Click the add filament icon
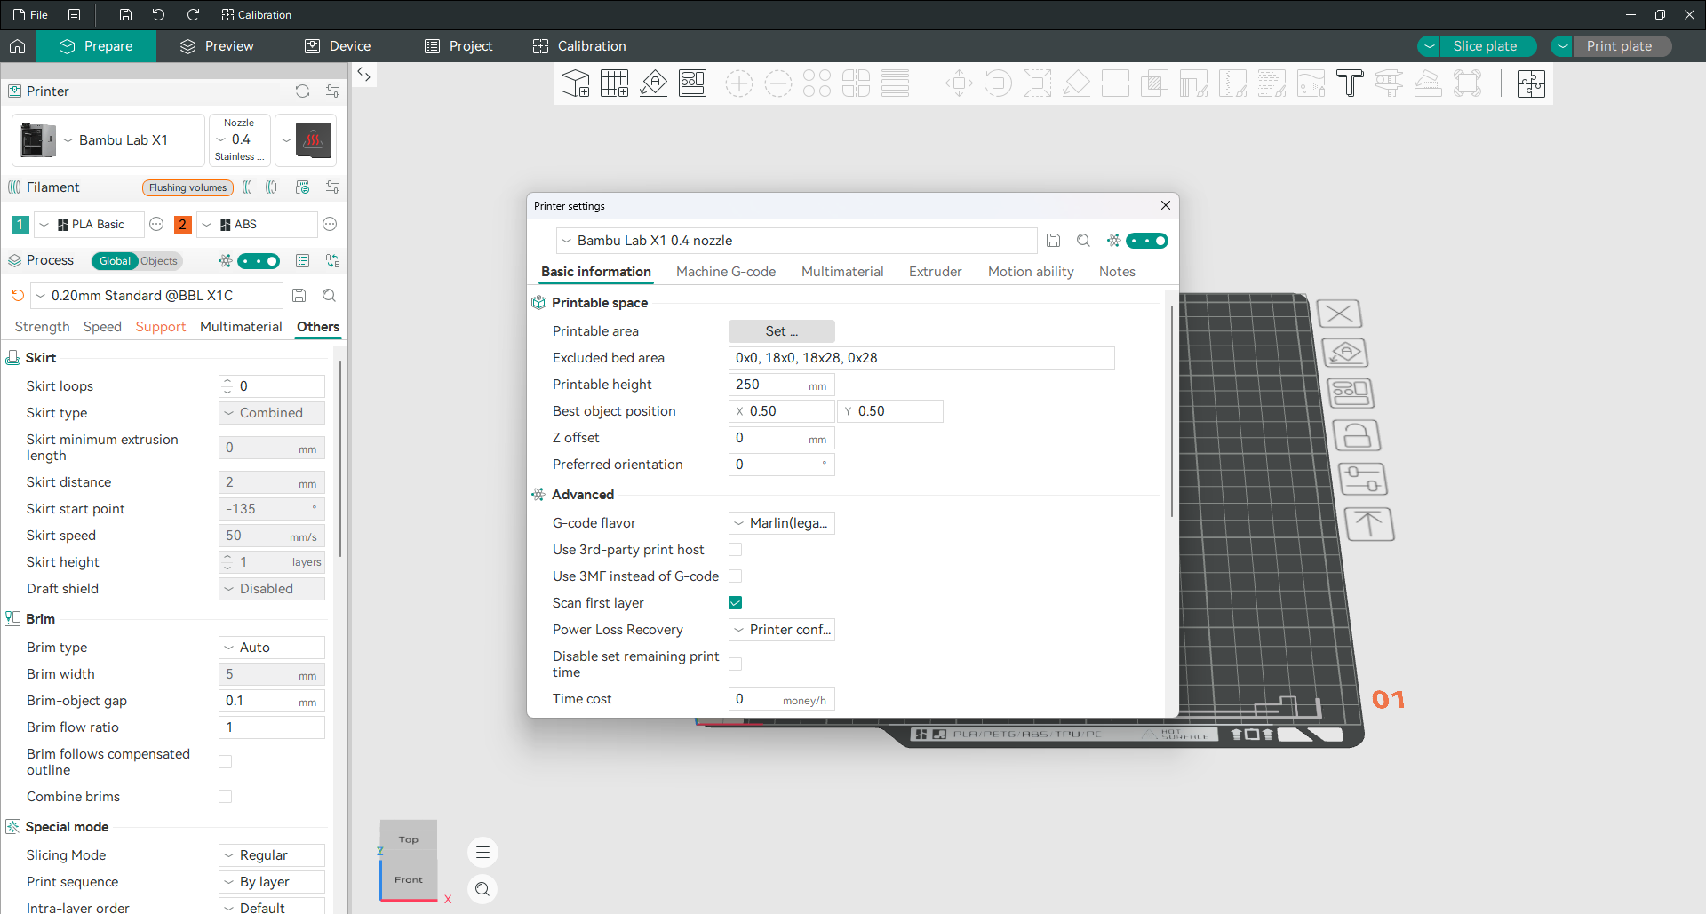 tap(273, 187)
